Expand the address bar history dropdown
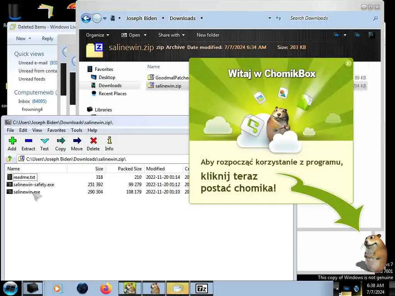The image size is (395, 296). click(270, 18)
